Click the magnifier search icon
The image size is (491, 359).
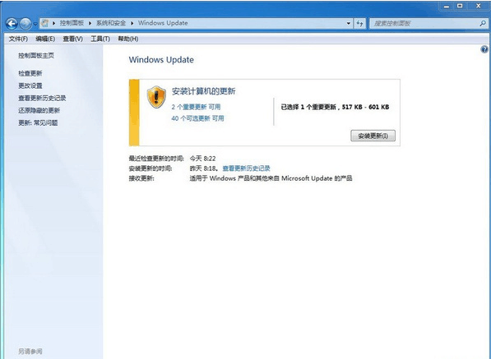[x=483, y=24]
